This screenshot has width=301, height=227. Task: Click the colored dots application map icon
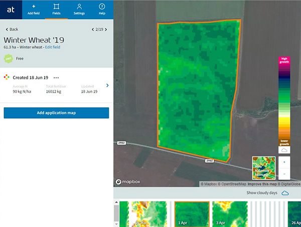click(7, 77)
